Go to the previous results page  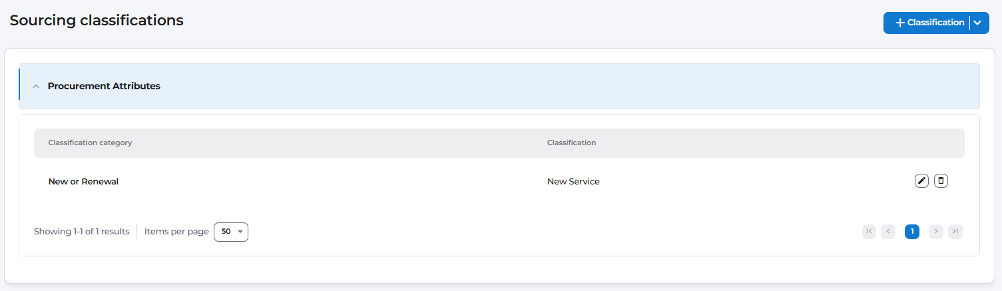(x=888, y=231)
